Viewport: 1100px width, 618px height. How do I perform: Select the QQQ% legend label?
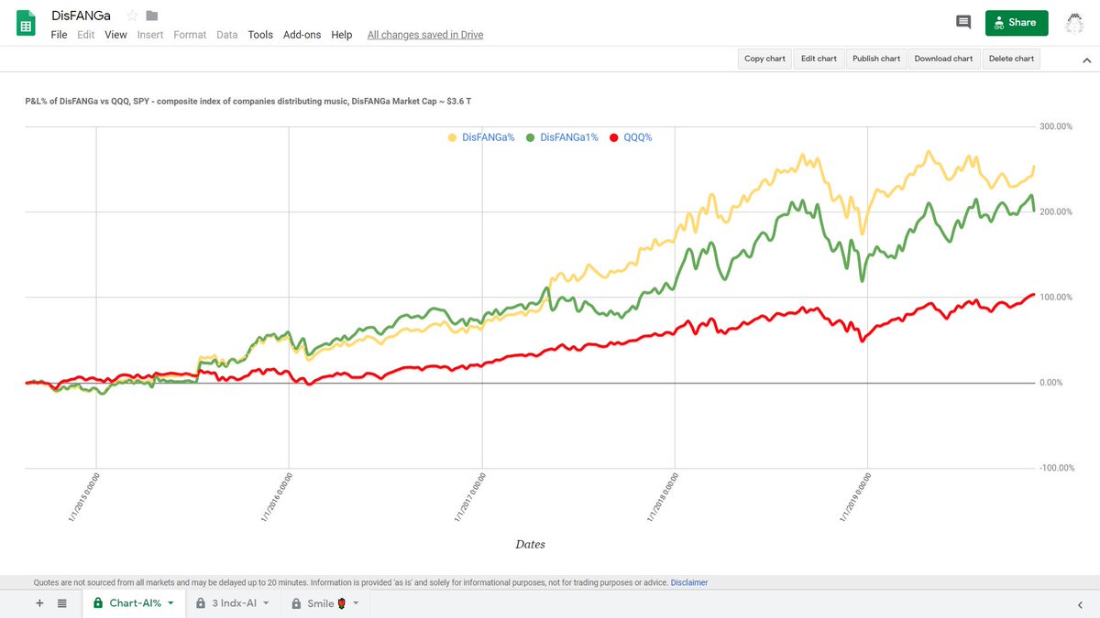pos(638,137)
